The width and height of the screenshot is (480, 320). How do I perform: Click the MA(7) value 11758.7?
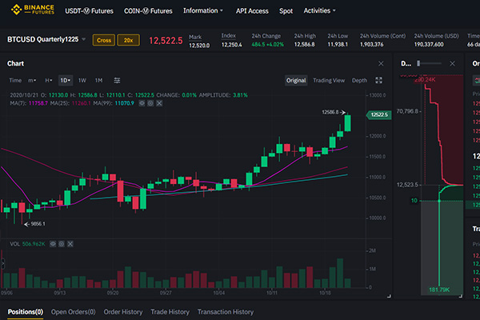click(38, 103)
